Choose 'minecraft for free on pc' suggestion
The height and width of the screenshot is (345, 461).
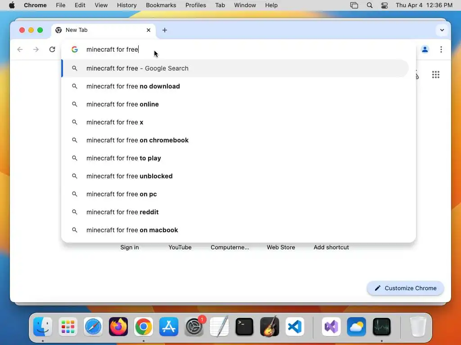click(235, 194)
